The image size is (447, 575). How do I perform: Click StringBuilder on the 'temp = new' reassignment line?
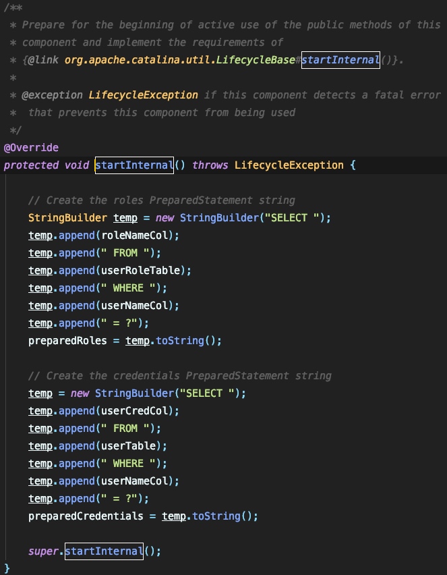[134, 393]
